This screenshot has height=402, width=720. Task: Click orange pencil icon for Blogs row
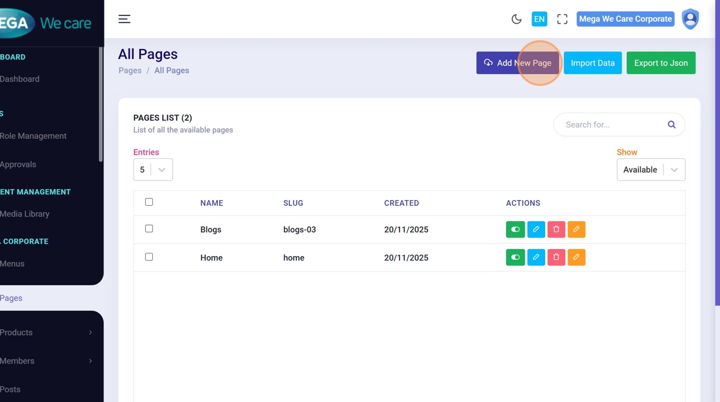point(576,230)
